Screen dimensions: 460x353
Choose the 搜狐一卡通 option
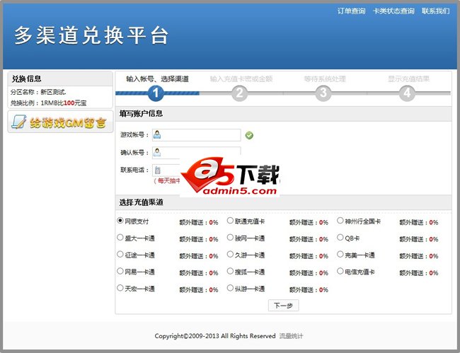230,271
